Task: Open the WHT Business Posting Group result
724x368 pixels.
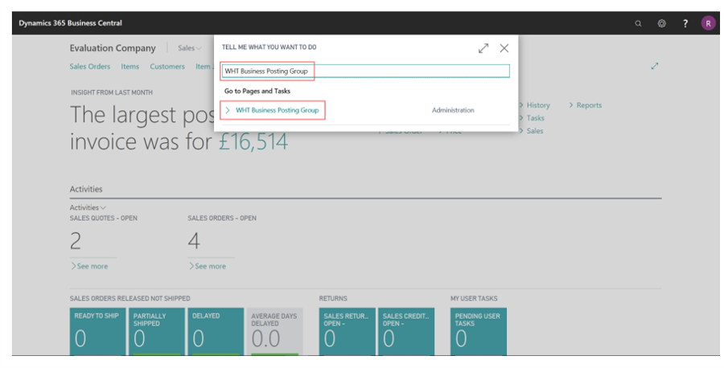Action: tap(277, 110)
